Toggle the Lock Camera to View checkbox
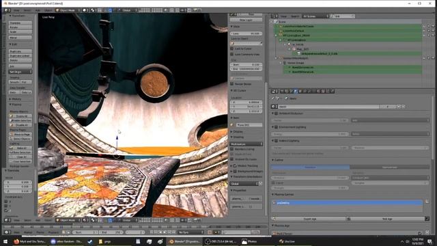 tap(232, 54)
